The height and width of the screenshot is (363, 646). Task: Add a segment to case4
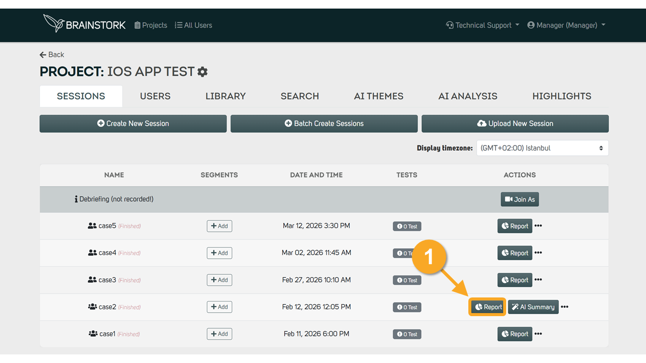[x=220, y=253]
